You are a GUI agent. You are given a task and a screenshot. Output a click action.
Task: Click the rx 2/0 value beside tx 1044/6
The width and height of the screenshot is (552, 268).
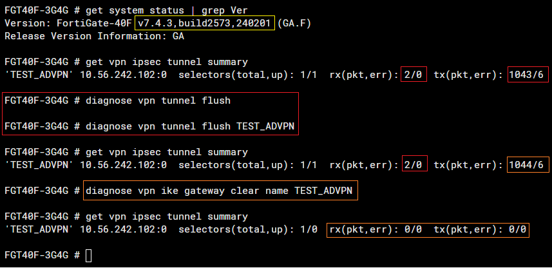[x=412, y=165]
